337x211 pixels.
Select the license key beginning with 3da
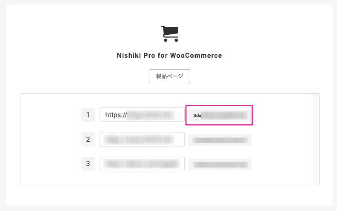[x=220, y=115]
